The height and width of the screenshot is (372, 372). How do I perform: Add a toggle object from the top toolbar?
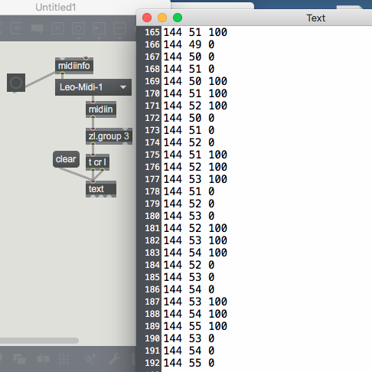(x=57, y=28)
